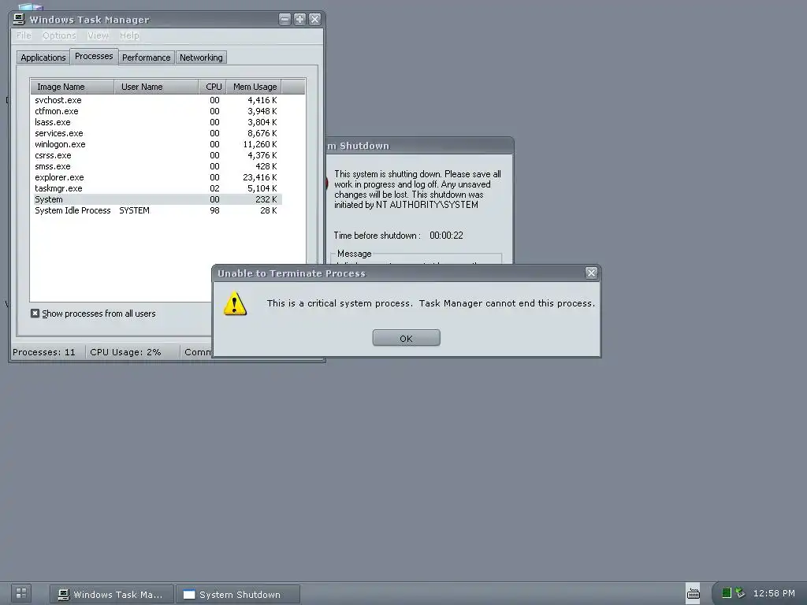
Task: Select the System Idle Process row
Action: pos(158,210)
